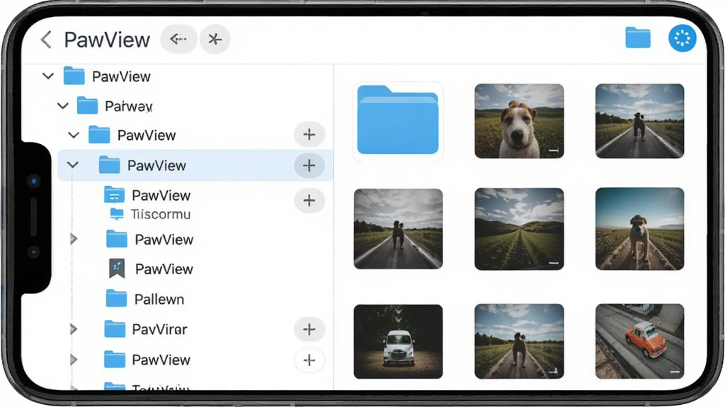
Task: Tap the dotted left-arrow button beside the title
Action: (x=178, y=40)
